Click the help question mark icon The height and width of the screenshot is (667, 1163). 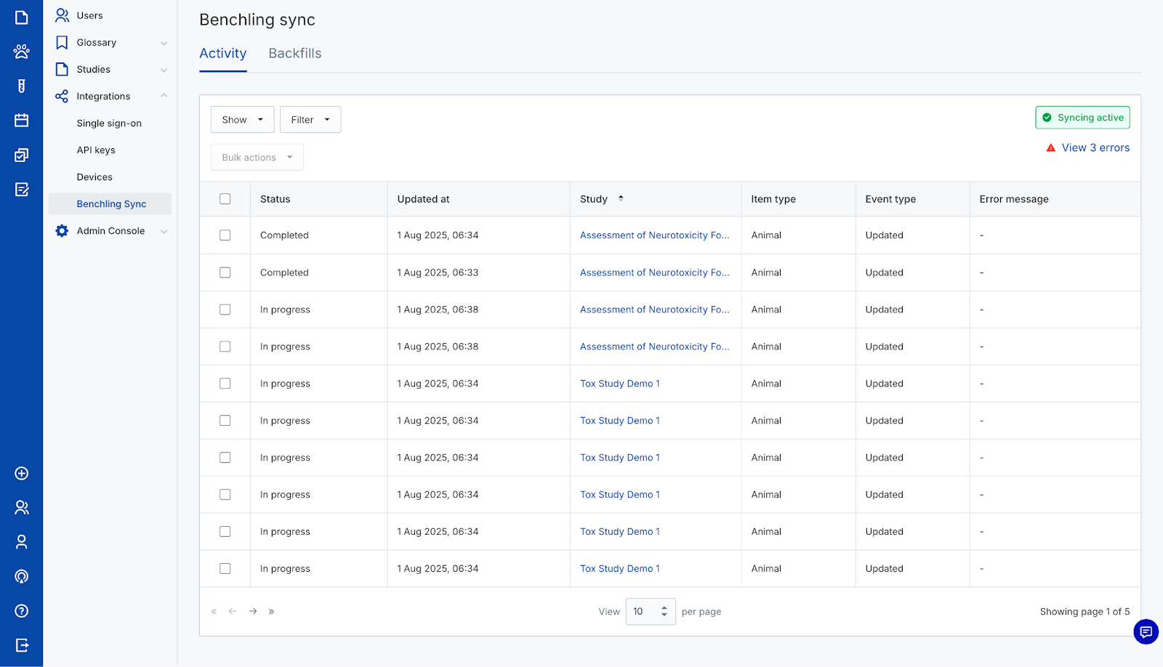pyautogui.click(x=21, y=611)
